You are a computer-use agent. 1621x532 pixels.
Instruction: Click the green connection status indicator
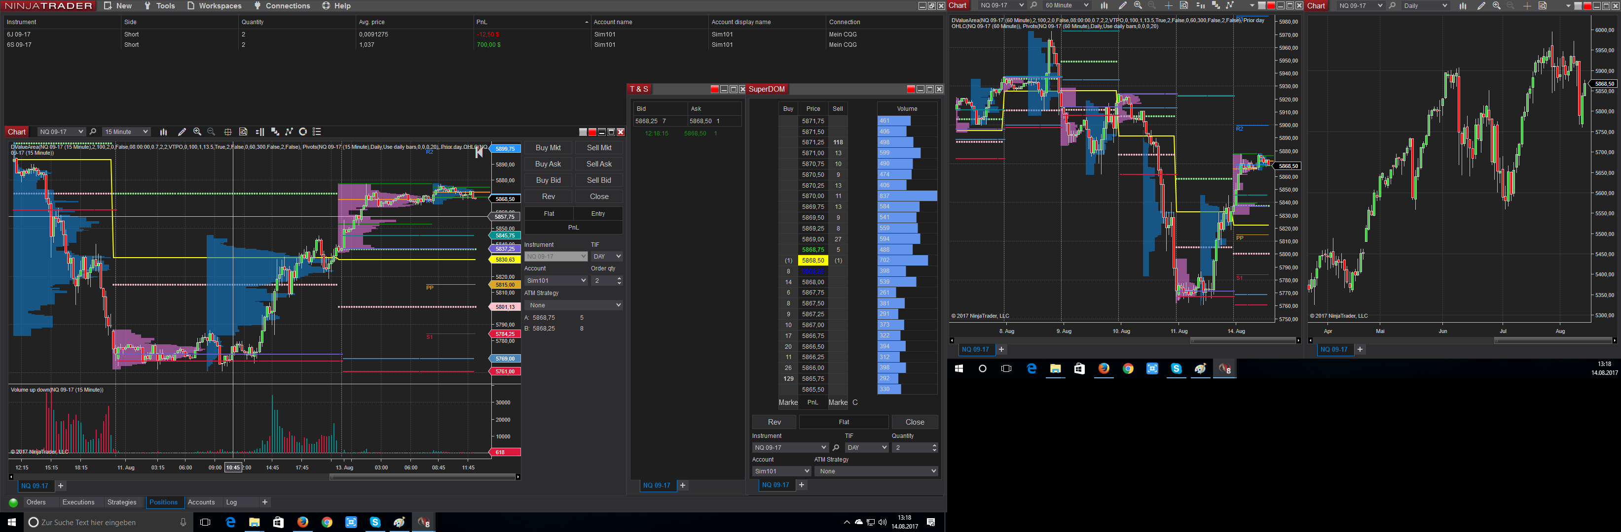coord(13,502)
